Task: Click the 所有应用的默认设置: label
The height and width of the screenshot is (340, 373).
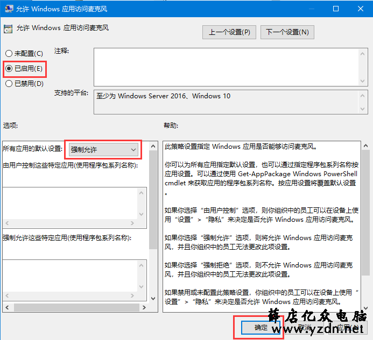Action: [33, 149]
